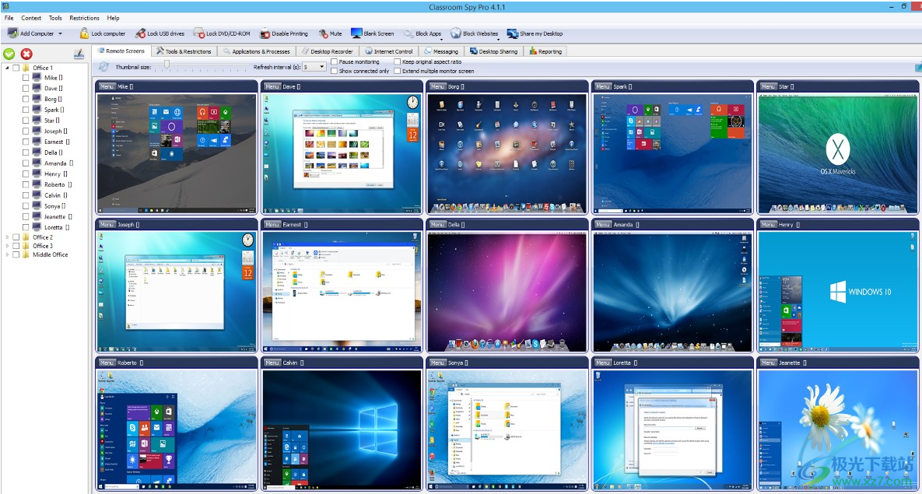Click the Office 1 folder icon

pyautogui.click(x=26, y=68)
